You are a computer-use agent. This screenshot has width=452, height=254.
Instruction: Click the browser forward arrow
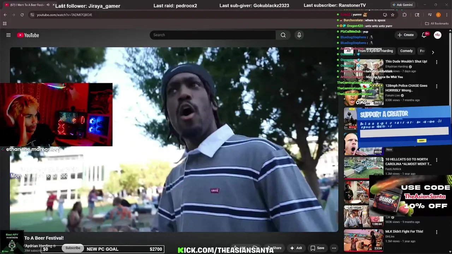[13, 15]
